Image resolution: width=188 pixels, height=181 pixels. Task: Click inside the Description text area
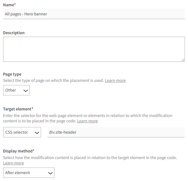93,49
